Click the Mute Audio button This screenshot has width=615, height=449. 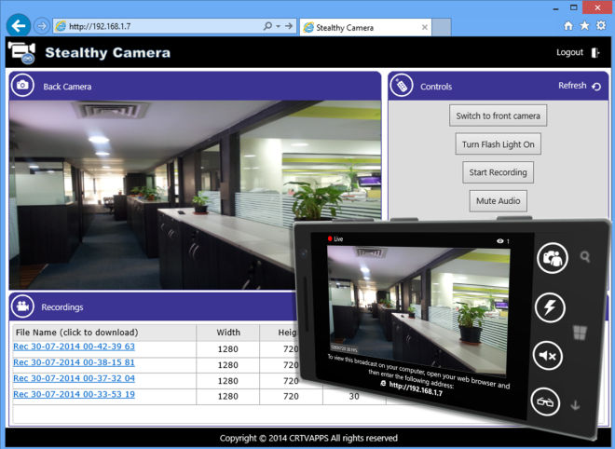pos(499,201)
